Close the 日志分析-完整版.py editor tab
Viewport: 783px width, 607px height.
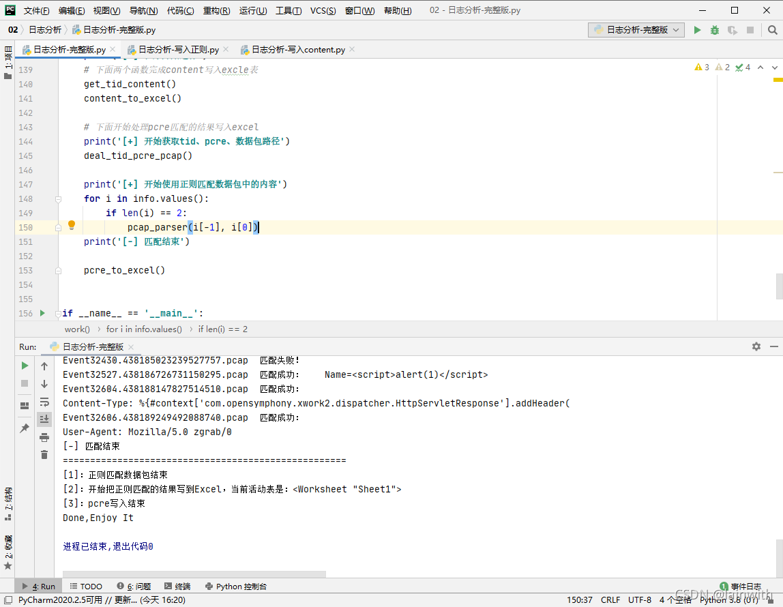[x=113, y=49]
